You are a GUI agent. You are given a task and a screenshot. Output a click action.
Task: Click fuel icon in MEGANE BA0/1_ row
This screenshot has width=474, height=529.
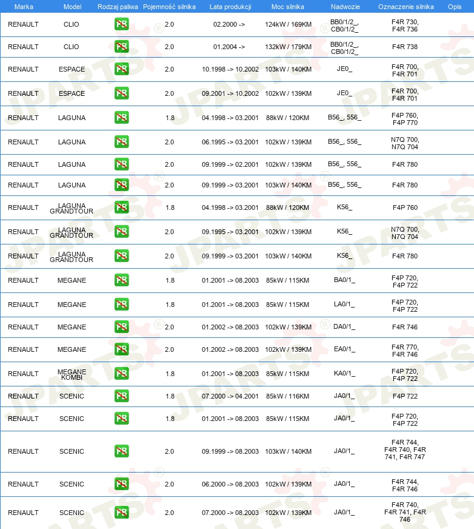point(121,280)
